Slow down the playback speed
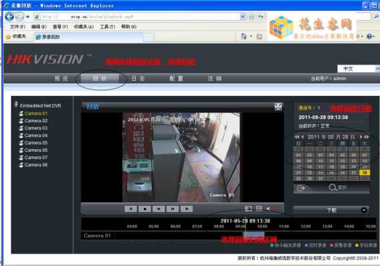The height and width of the screenshot is (266, 380). tap(159, 209)
